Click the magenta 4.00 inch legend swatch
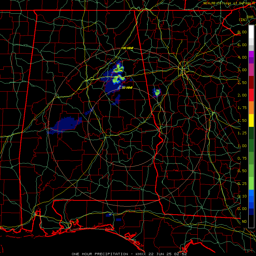 pos(251,54)
